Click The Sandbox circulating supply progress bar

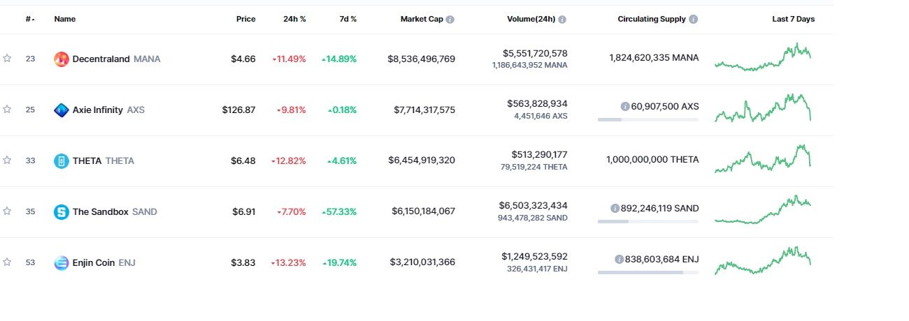pyautogui.click(x=648, y=221)
